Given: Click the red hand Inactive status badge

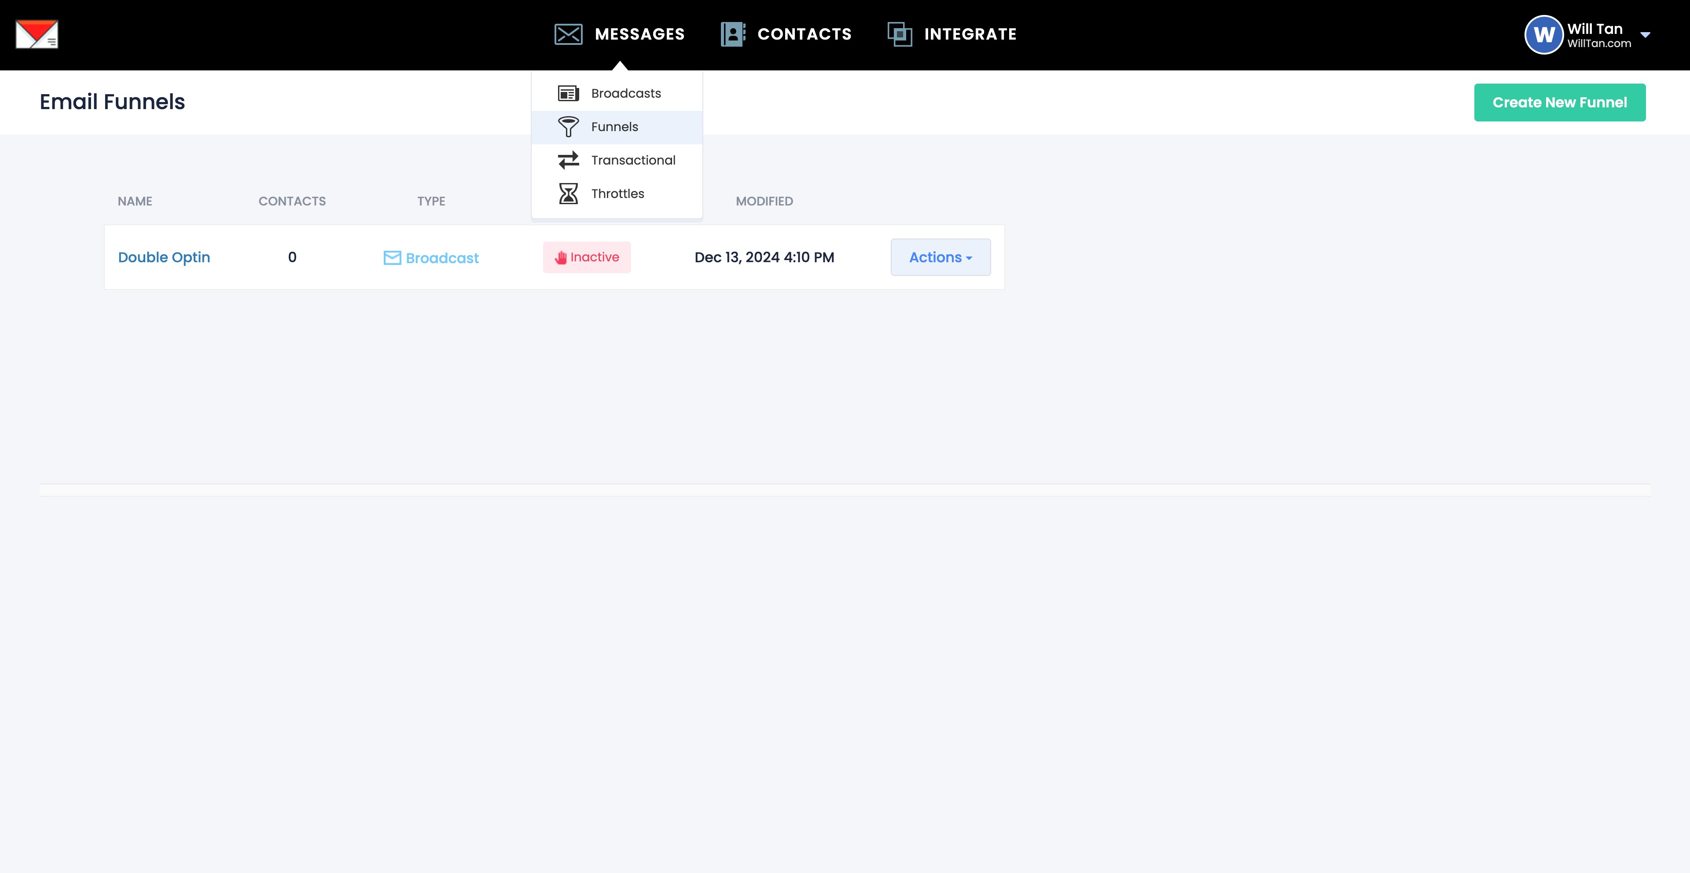Looking at the screenshot, I should (x=587, y=257).
